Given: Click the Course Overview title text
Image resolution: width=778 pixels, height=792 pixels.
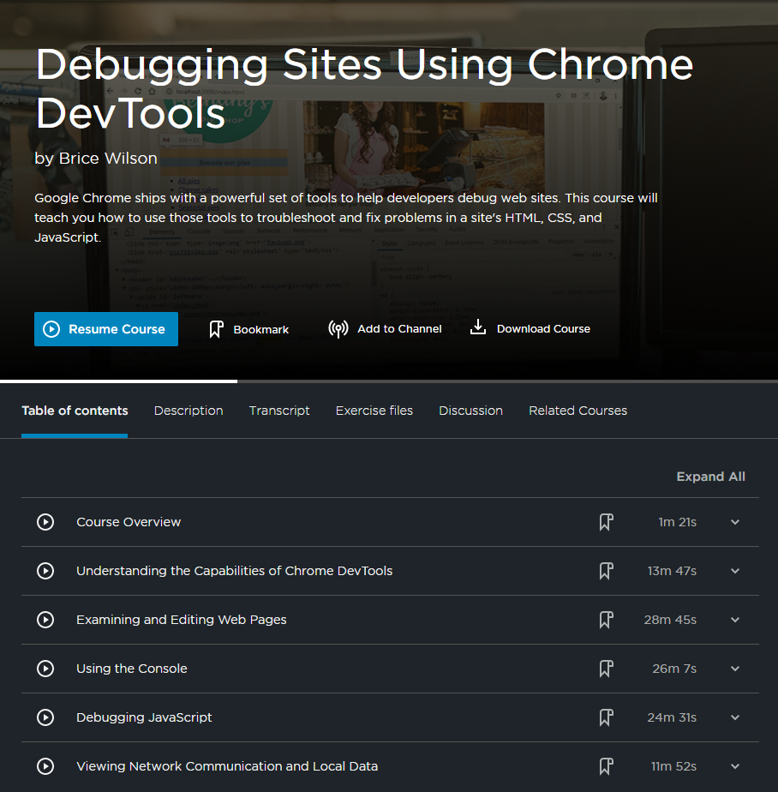Looking at the screenshot, I should [129, 522].
